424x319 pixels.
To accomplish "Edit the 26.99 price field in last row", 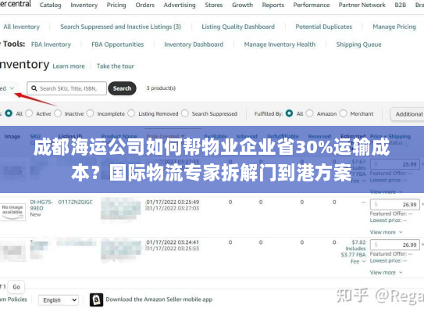I will pos(395,245).
